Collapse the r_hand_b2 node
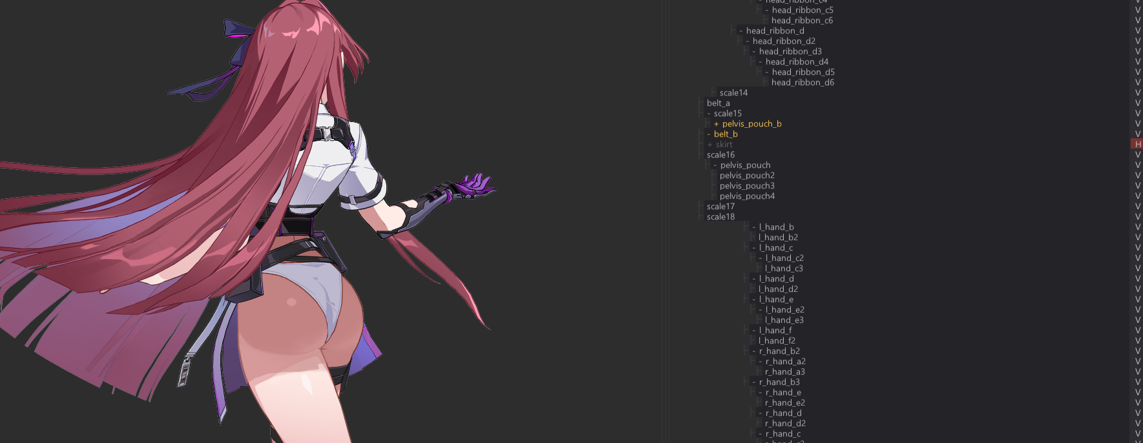This screenshot has height=443, width=1143. coord(754,351)
